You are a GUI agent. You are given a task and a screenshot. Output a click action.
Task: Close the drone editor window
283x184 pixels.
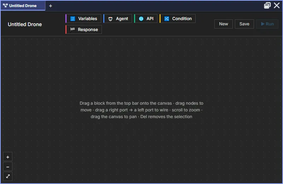click(x=277, y=5)
